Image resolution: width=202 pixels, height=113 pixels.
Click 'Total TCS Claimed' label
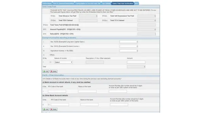pos(117,20)
